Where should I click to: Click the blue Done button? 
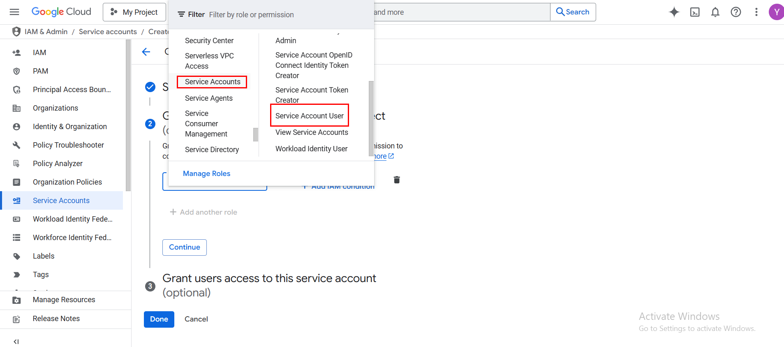(x=159, y=319)
